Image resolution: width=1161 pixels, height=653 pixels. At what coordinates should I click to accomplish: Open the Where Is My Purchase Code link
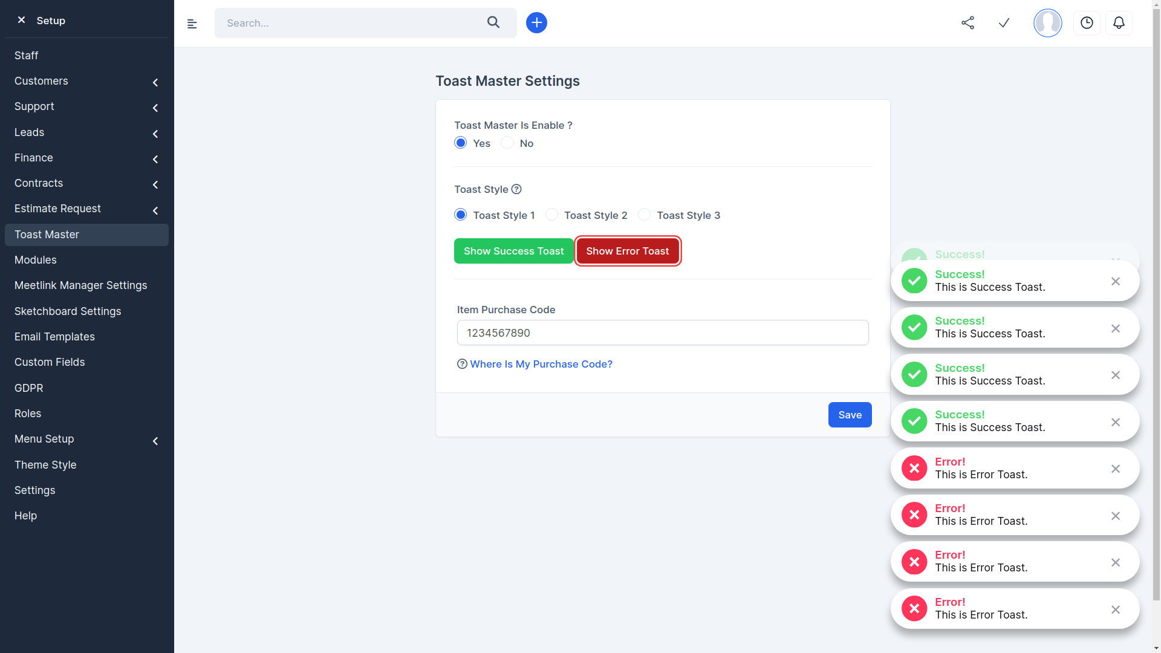[x=541, y=364]
